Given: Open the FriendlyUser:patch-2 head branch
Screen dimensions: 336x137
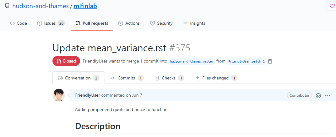Looking at the screenshot, I should pos(246,61).
